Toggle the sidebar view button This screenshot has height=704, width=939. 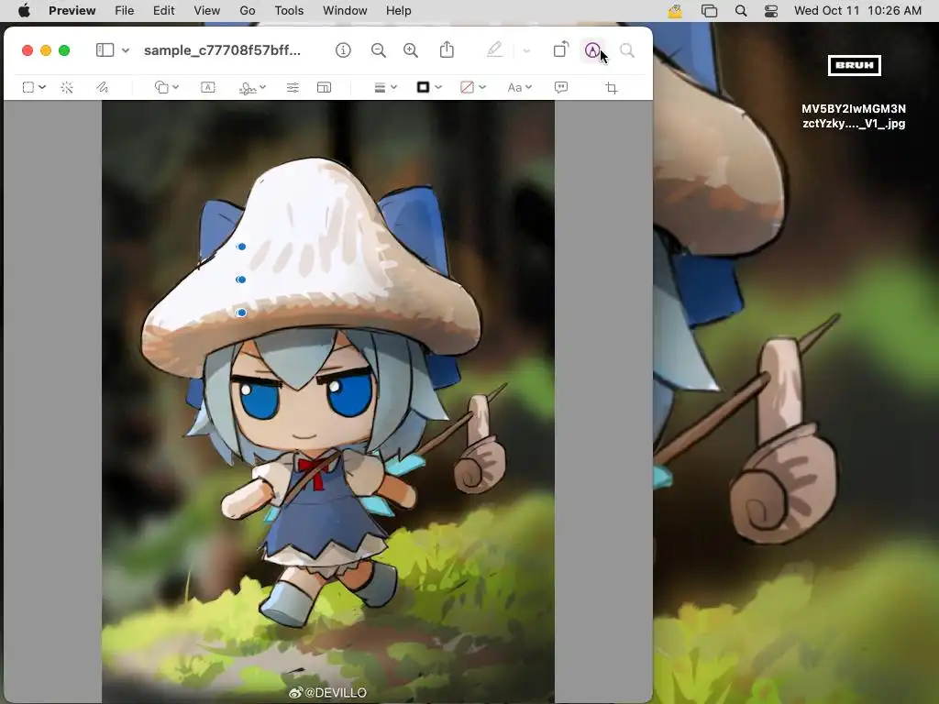[x=105, y=50]
